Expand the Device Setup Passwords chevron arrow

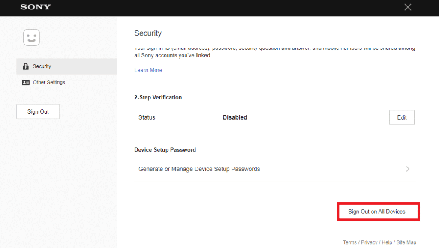[408, 169]
